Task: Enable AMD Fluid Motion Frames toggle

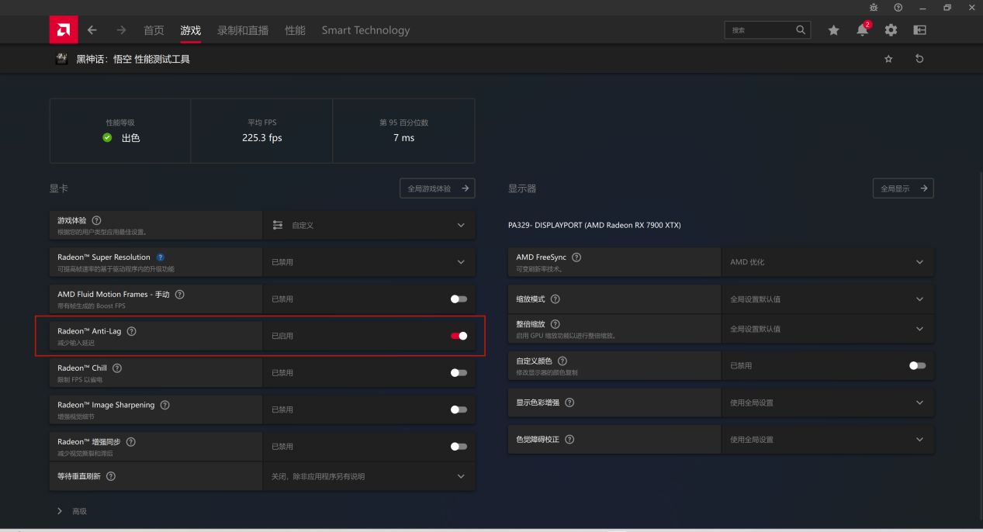Action: (459, 299)
